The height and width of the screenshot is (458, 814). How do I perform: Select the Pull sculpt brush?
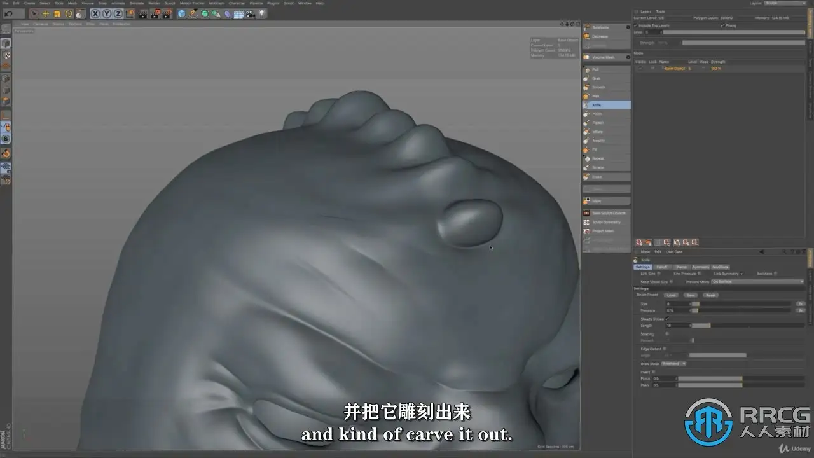606,69
